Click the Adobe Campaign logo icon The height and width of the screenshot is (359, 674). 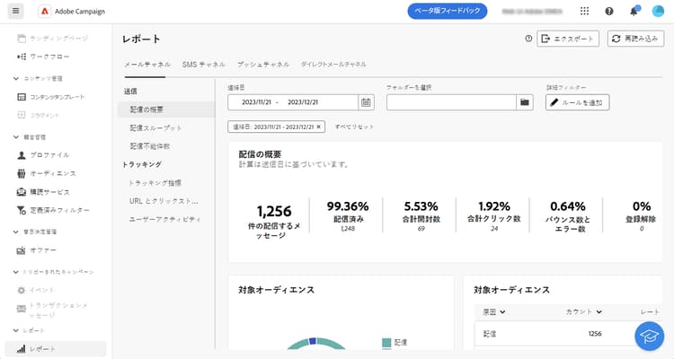(45, 11)
